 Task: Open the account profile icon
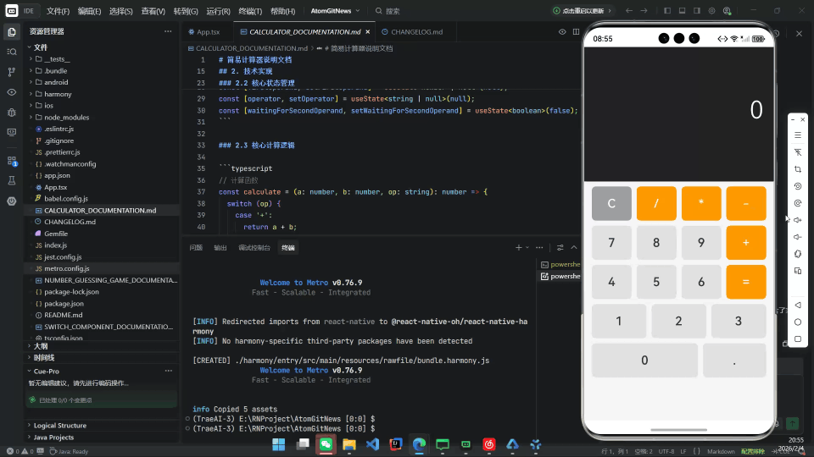(728, 10)
